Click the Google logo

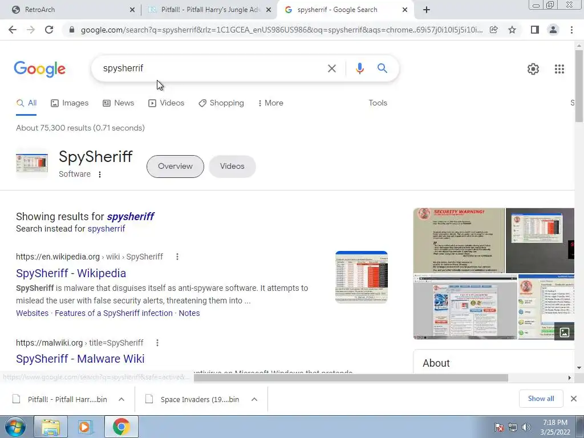point(39,69)
